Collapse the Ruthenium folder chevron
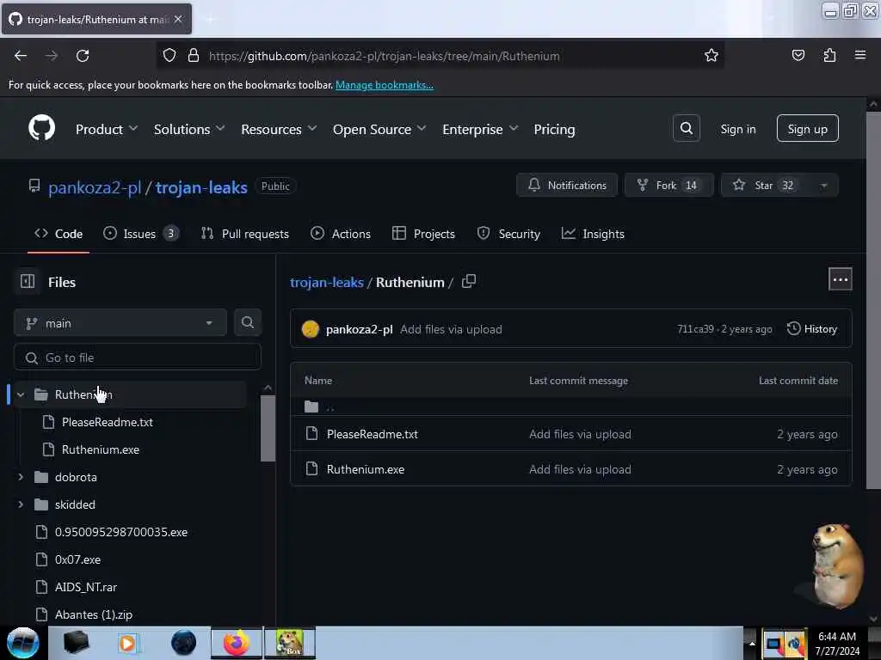Viewport: 881px width, 660px height. click(21, 394)
